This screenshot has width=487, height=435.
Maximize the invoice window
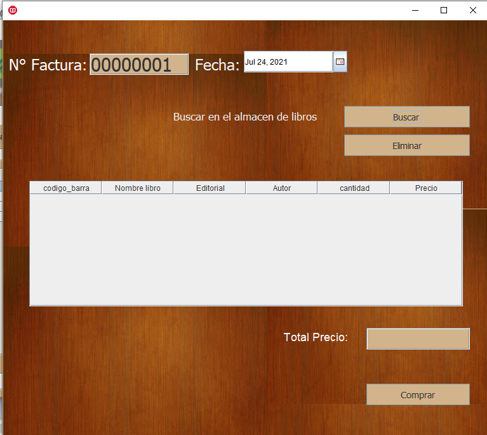444,10
